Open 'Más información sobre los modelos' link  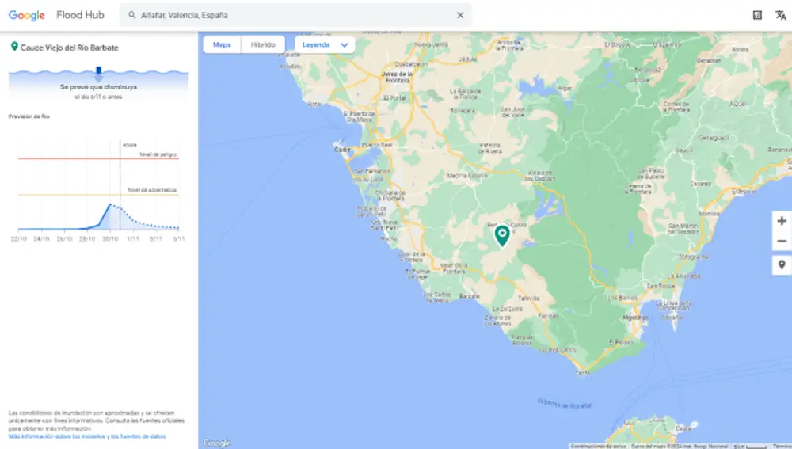[x=87, y=436]
